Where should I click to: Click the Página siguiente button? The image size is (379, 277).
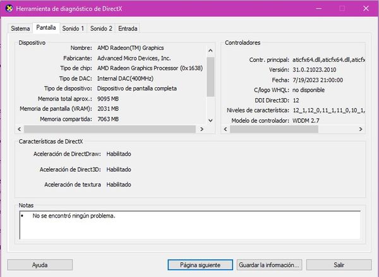200,265
